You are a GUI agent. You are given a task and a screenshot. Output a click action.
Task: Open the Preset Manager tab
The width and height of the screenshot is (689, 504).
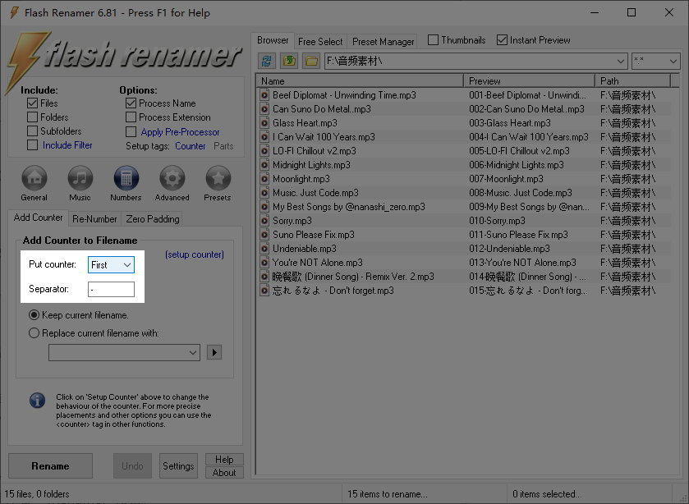click(x=384, y=42)
